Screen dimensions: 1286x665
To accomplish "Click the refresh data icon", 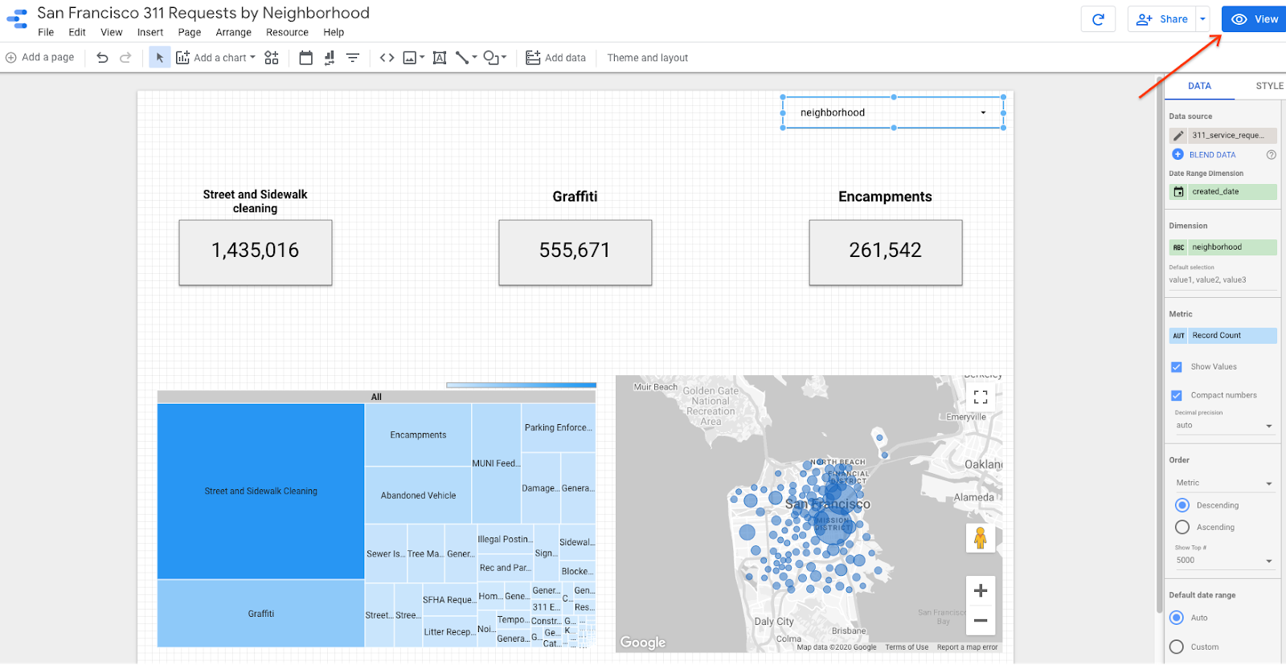I will (x=1098, y=19).
